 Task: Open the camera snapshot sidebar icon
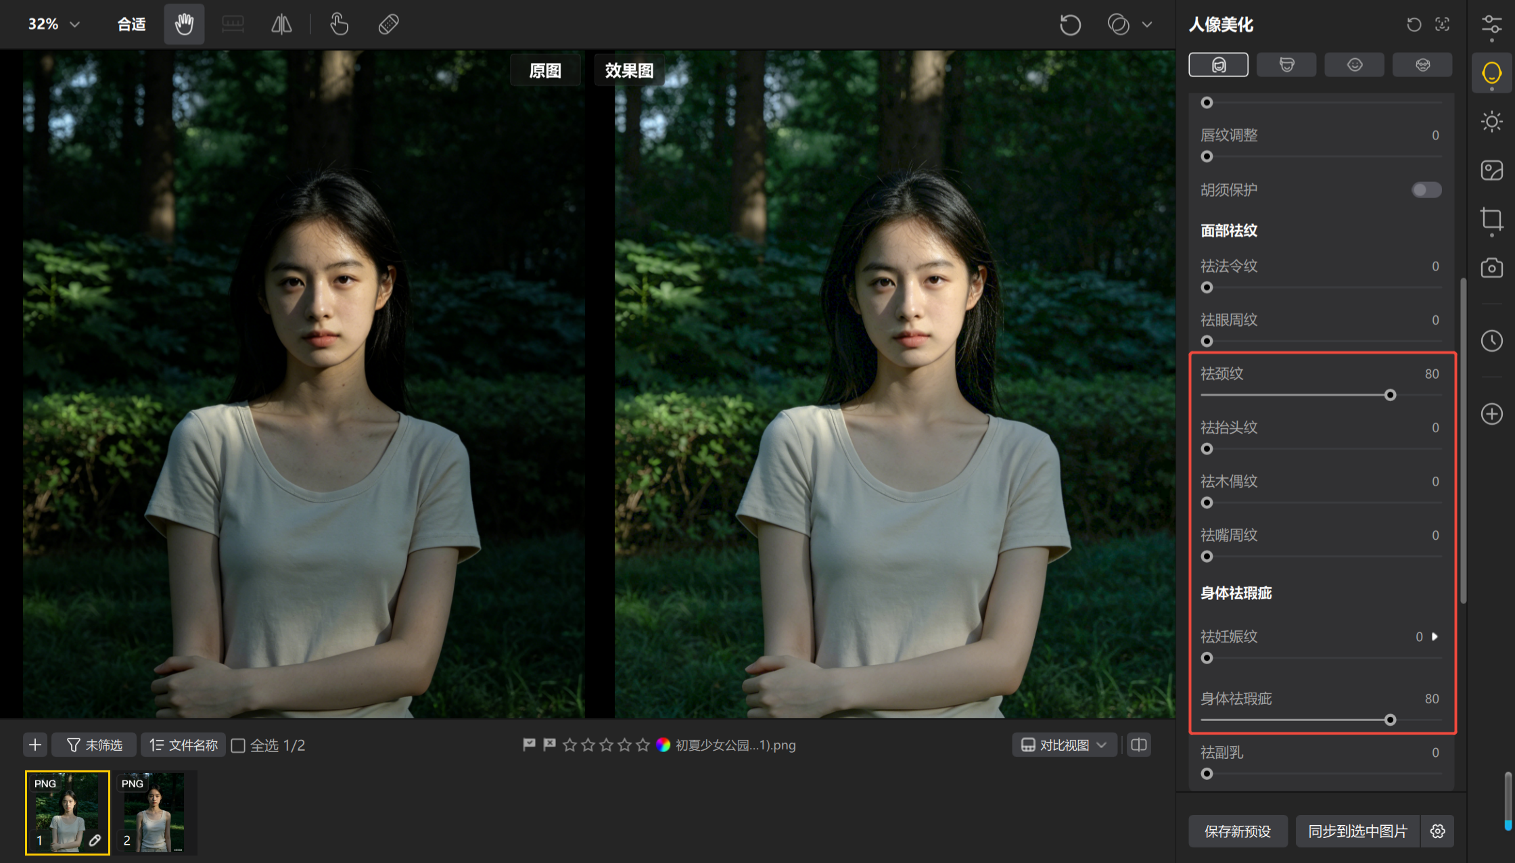pyautogui.click(x=1491, y=268)
